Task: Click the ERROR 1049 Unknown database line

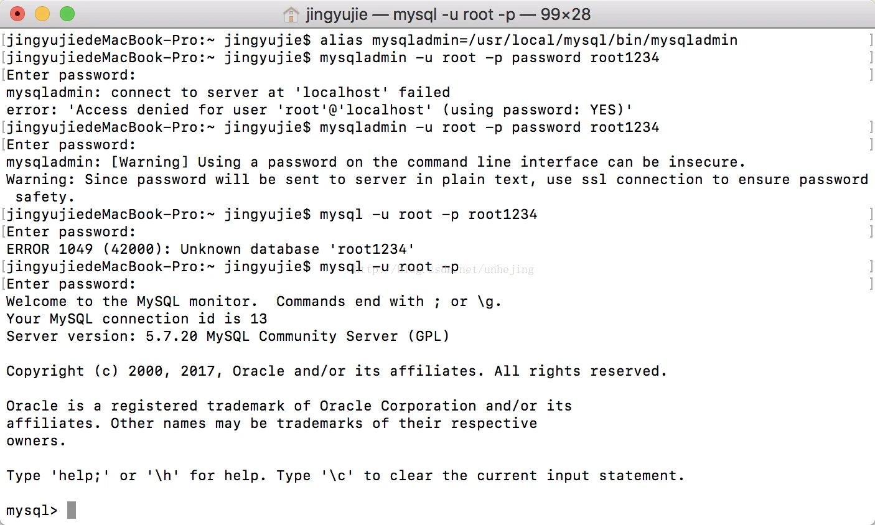Action: point(210,249)
